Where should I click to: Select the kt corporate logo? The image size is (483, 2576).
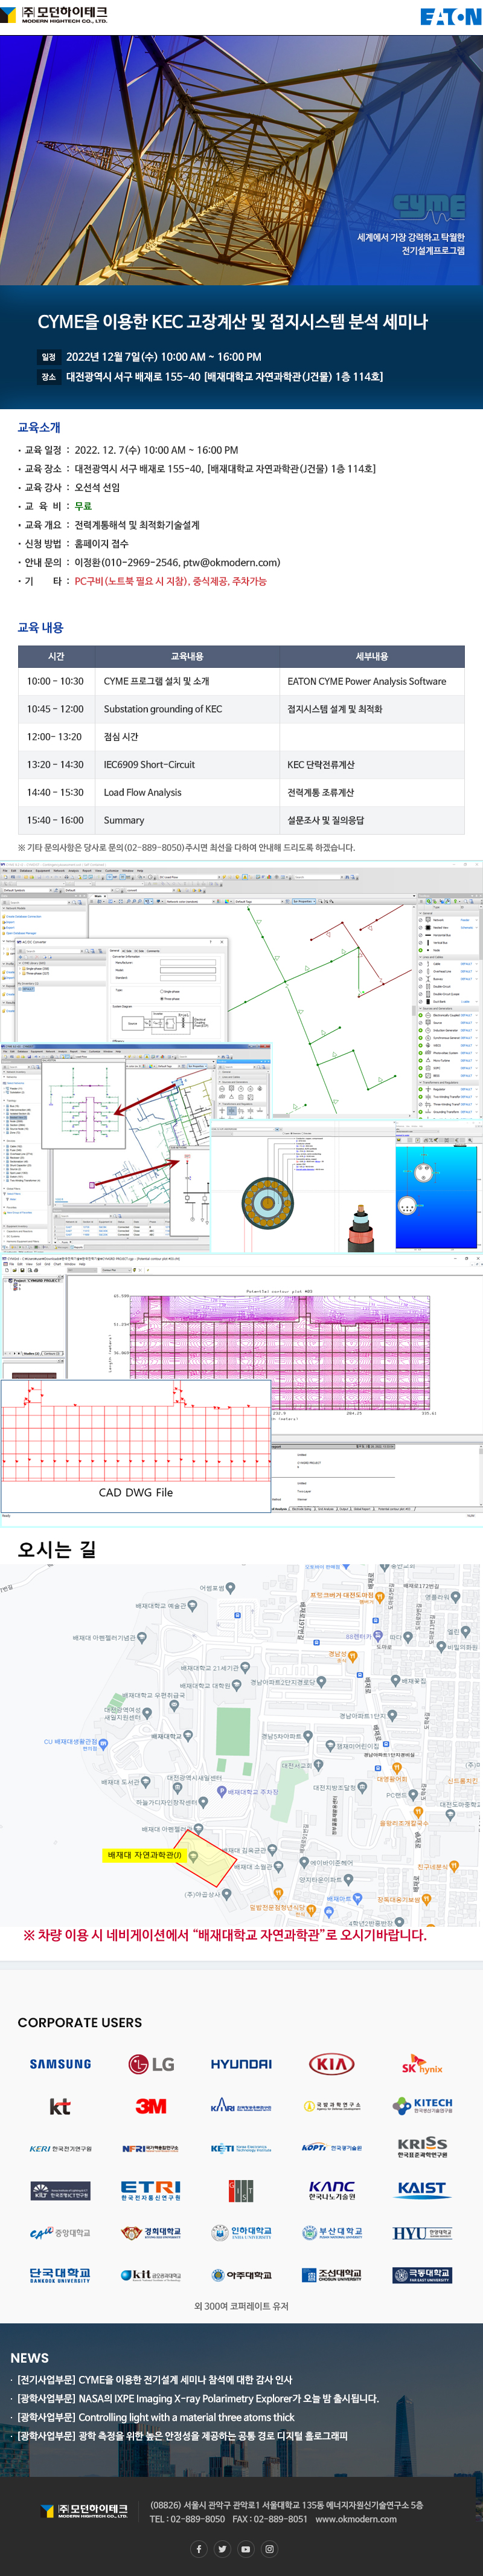pyautogui.click(x=60, y=2106)
